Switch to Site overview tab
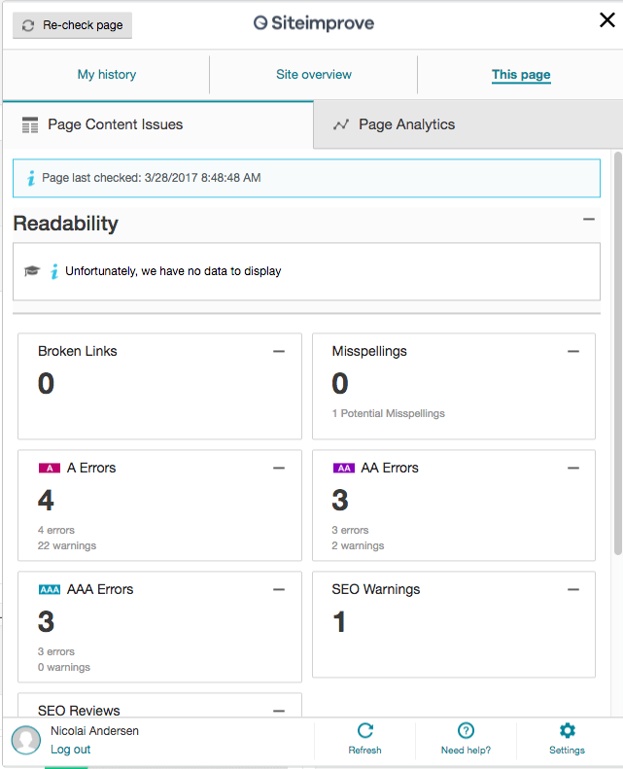The image size is (623, 769). (x=314, y=75)
